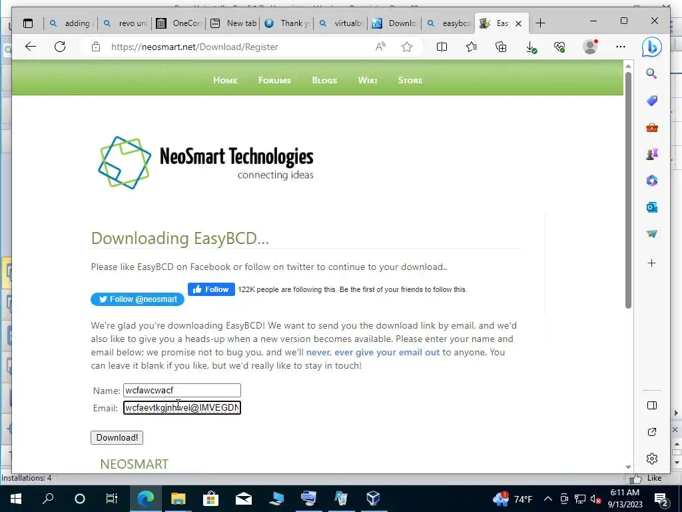Close the active EasyBCD tab
This screenshot has width=682, height=512.
coord(518,23)
